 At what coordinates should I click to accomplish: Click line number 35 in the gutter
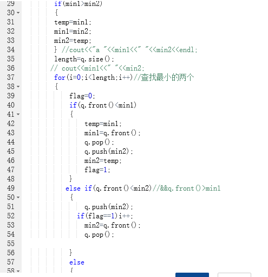point(11,59)
